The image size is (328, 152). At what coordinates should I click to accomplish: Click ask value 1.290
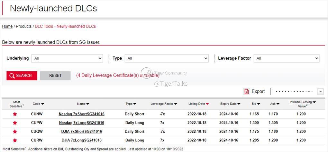click(273, 140)
